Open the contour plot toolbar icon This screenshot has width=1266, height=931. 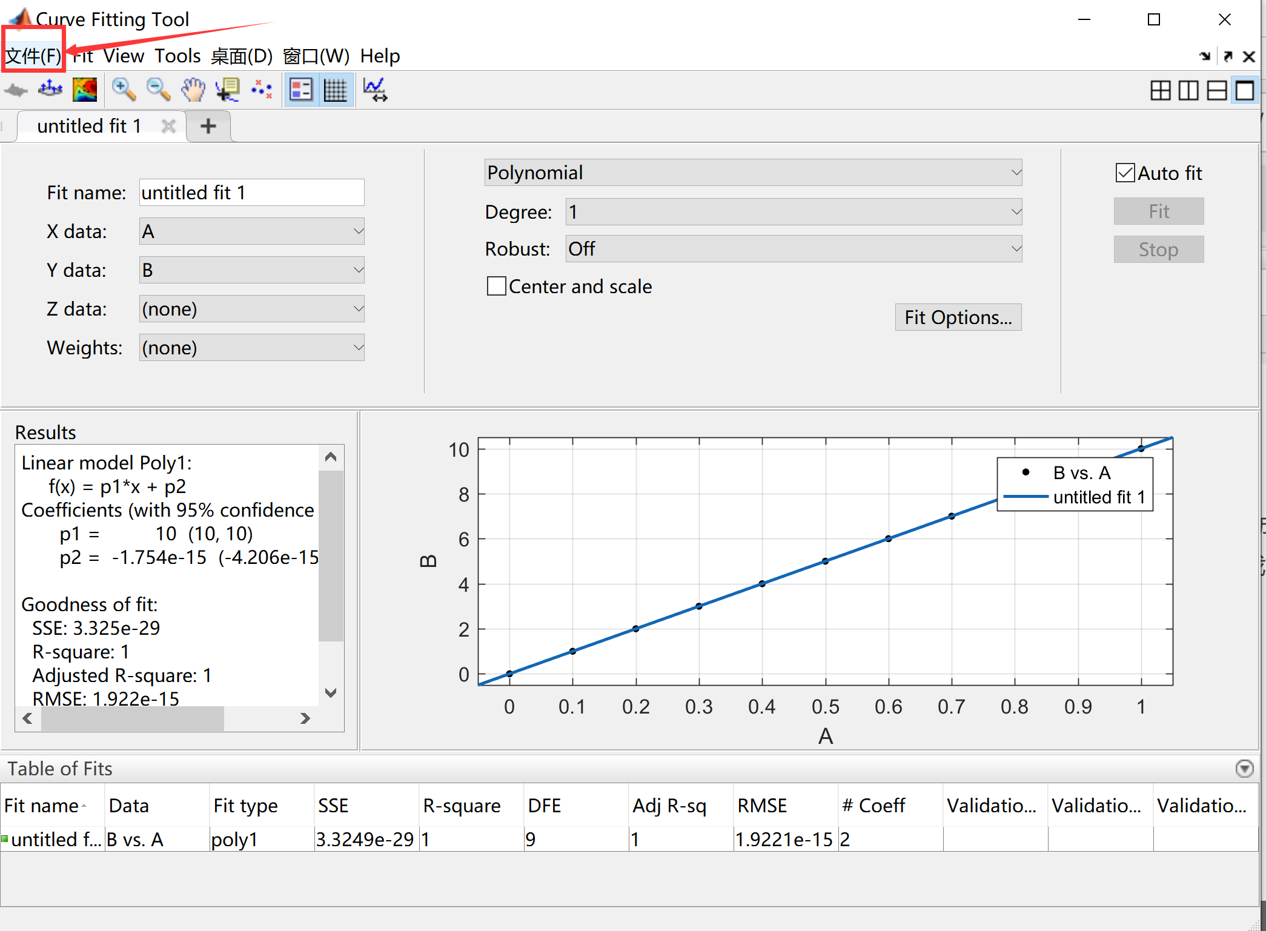pos(85,90)
